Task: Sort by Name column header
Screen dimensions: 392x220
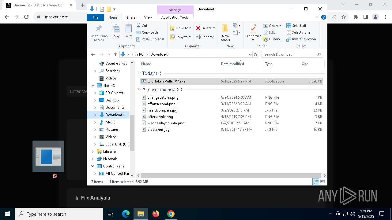Action: pos(179,64)
